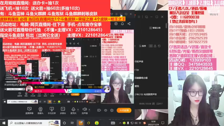This screenshot has height=126, width=224.
Task: Open the orange app icon on bottom taskbar
Action: (x=81, y=123)
